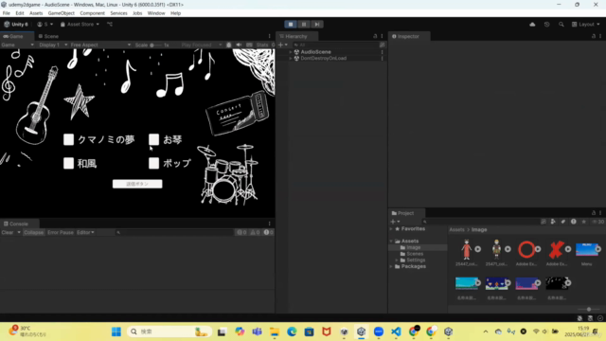Open the account S dropdown
606x341 pixels.
click(x=45, y=25)
